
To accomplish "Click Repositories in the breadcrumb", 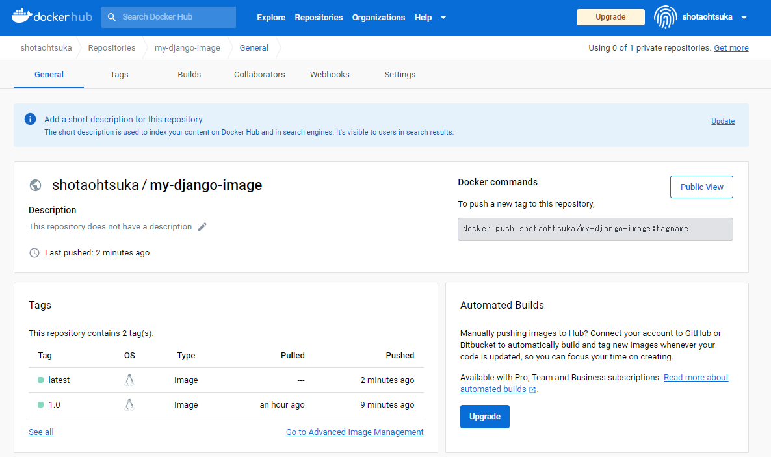I will (112, 47).
